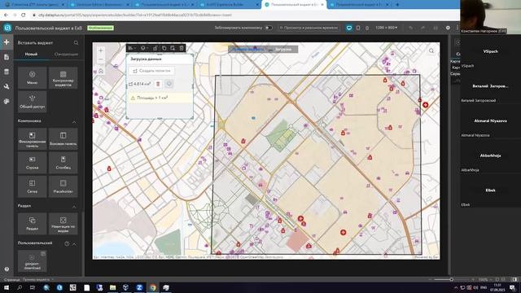Screen dimensions: 521x293
Task: Collapse the Пользовательский (Custom) group
Action: coord(74,243)
